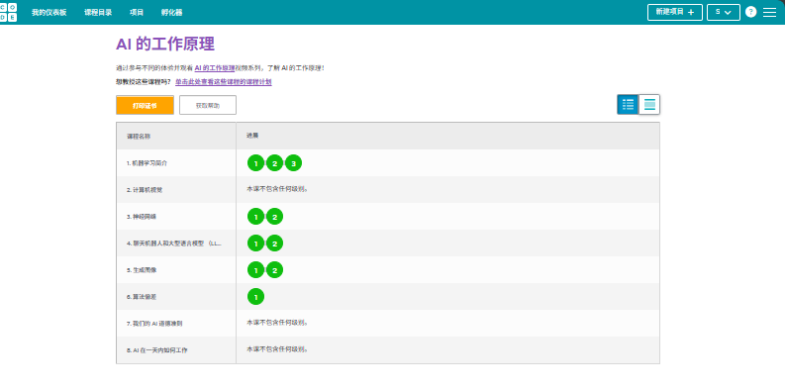Click the AI 的工作原理 page title
785x390 pixels.
tap(165, 45)
